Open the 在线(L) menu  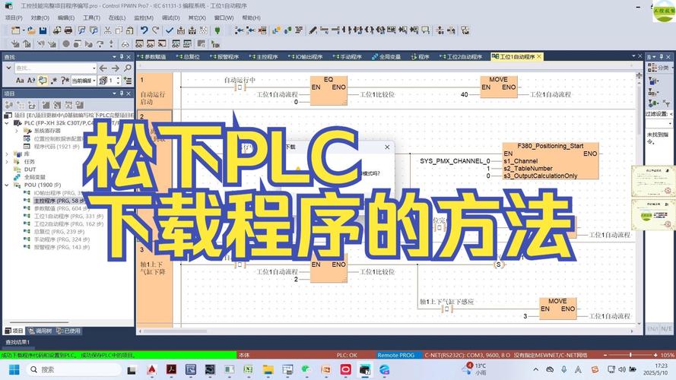click(x=117, y=17)
